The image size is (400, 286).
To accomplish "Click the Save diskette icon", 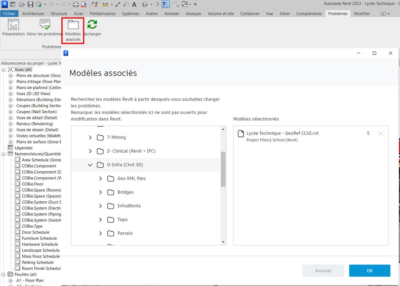I will tap(30, 4).
